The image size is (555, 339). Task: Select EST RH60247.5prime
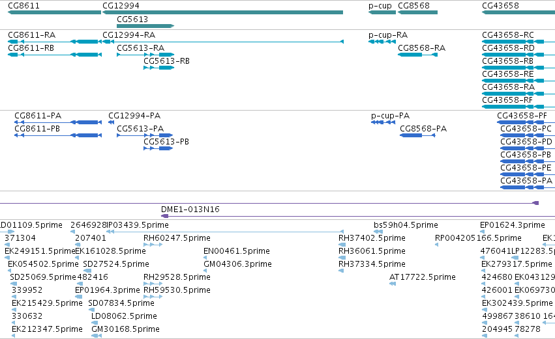153,245
